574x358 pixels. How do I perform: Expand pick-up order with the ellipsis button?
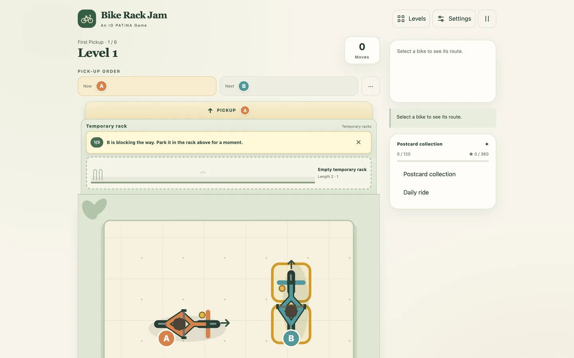pos(371,86)
